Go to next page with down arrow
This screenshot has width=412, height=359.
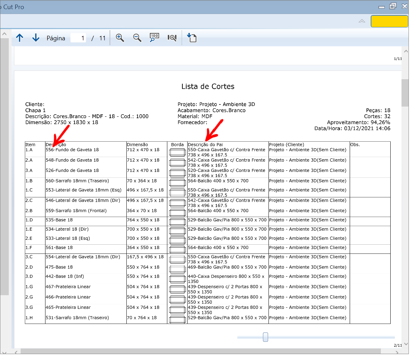36,38
